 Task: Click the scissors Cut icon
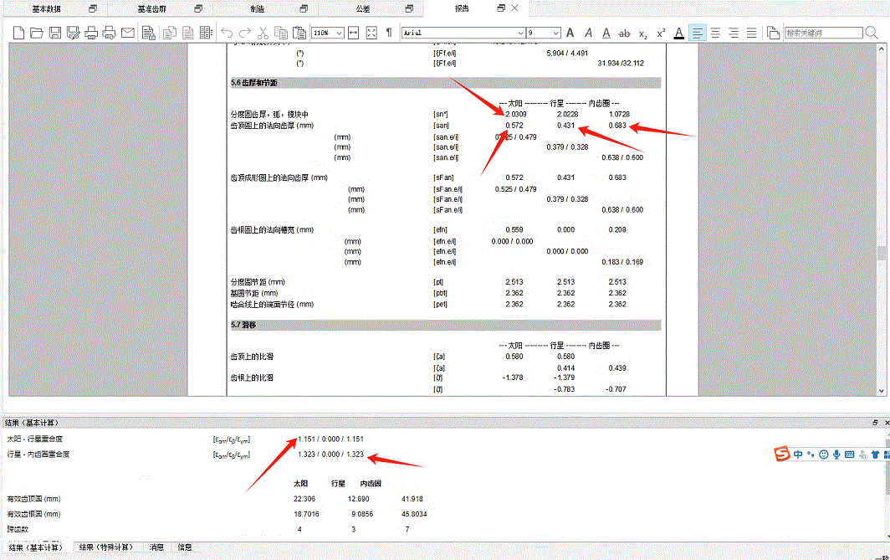[263, 33]
